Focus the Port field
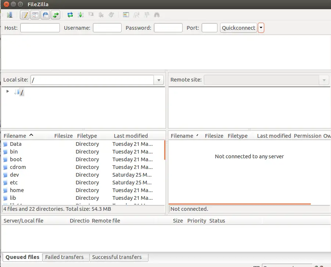The image size is (331, 267). coord(209,28)
